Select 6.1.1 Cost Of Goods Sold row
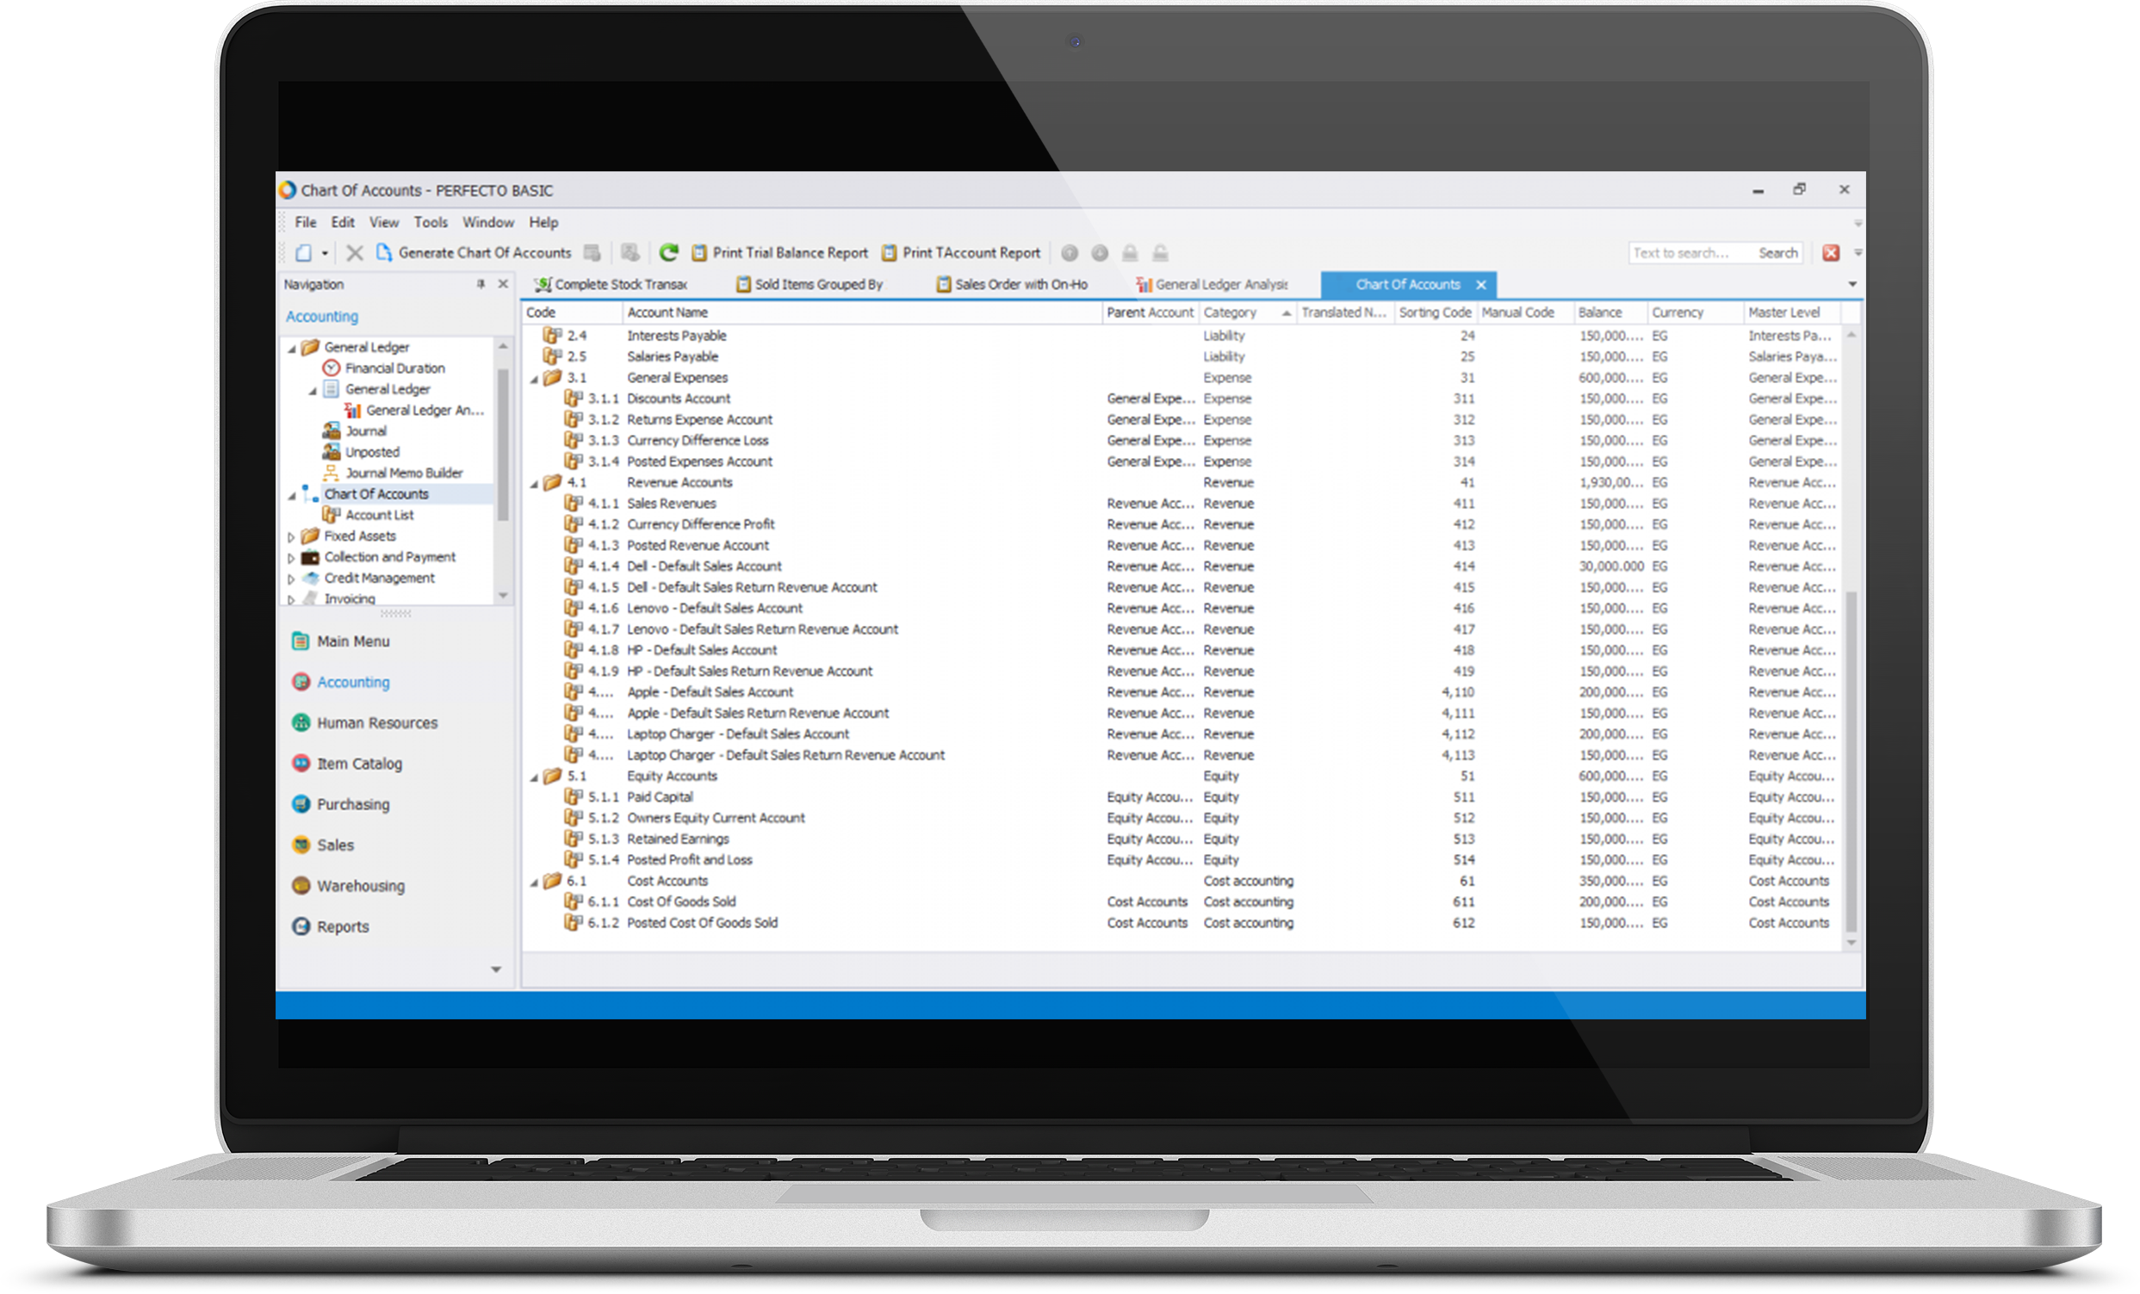 [1182, 901]
